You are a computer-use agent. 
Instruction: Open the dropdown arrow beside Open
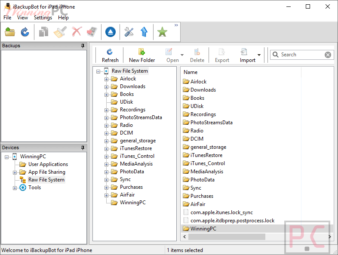pyautogui.click(x=182, y=55)
